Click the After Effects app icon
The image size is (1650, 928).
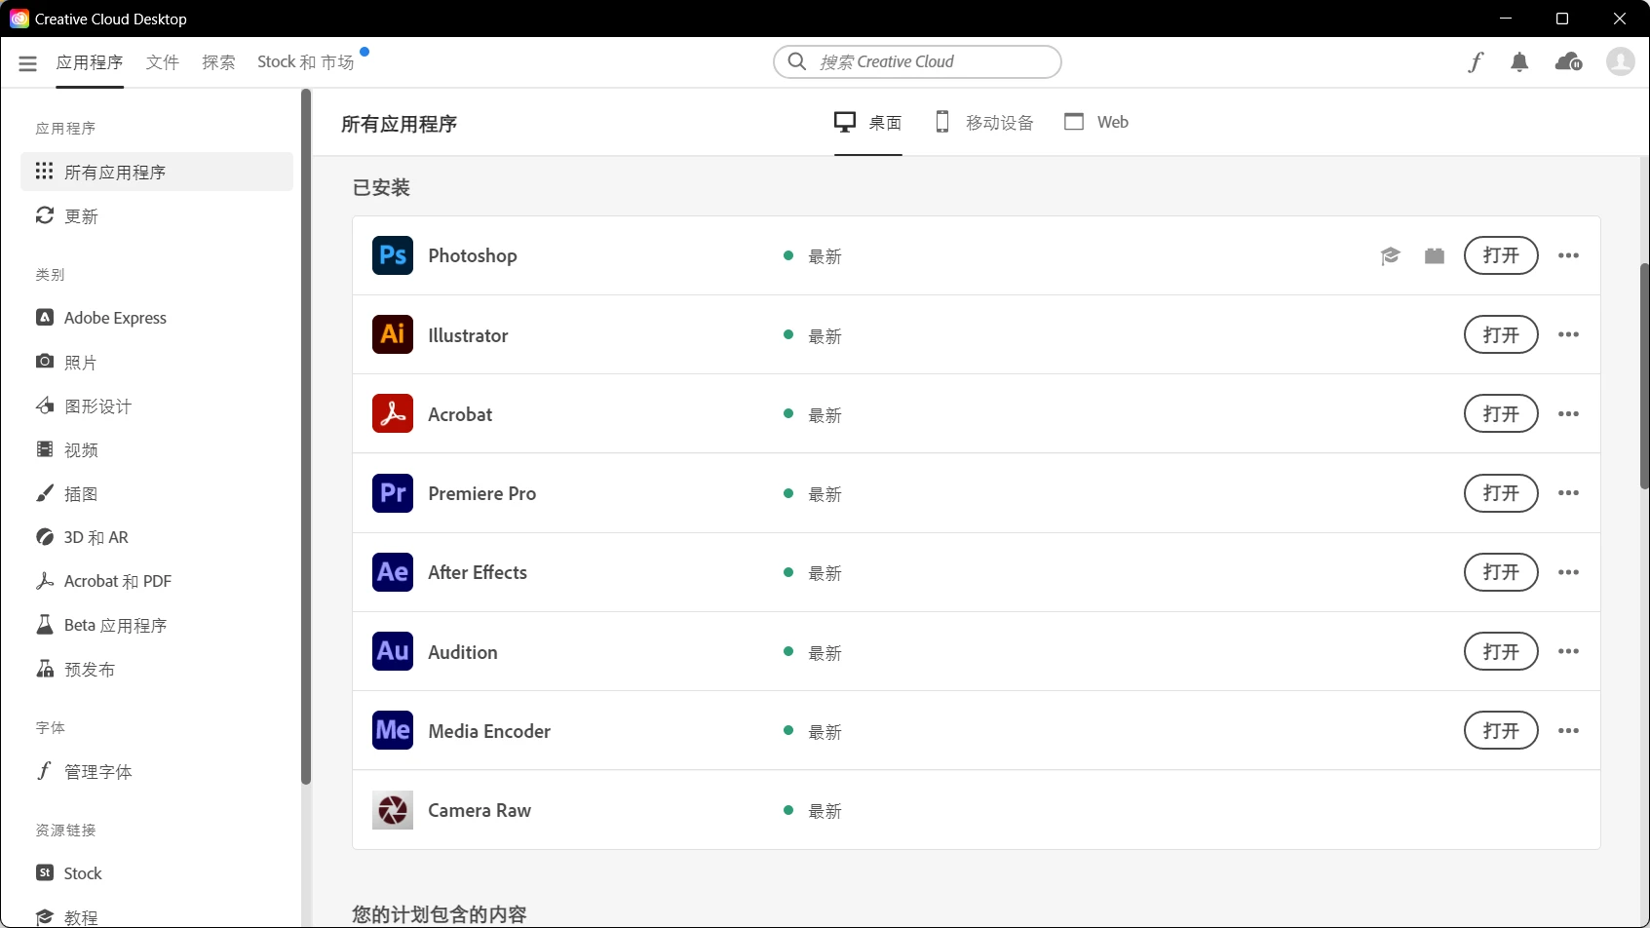coord(393,572)
